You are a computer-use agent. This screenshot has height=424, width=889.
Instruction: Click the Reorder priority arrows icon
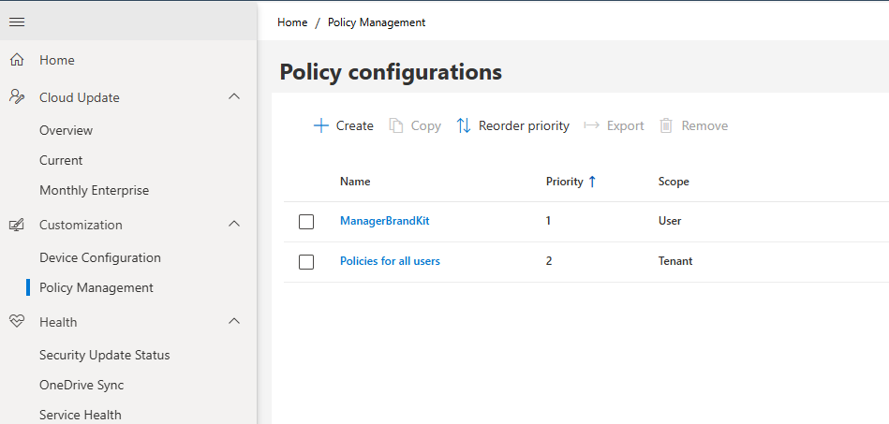coord(464,125)
